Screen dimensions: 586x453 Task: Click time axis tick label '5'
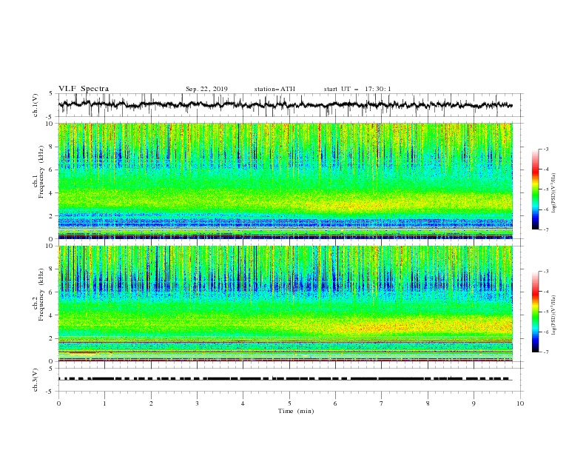[289, 403]
